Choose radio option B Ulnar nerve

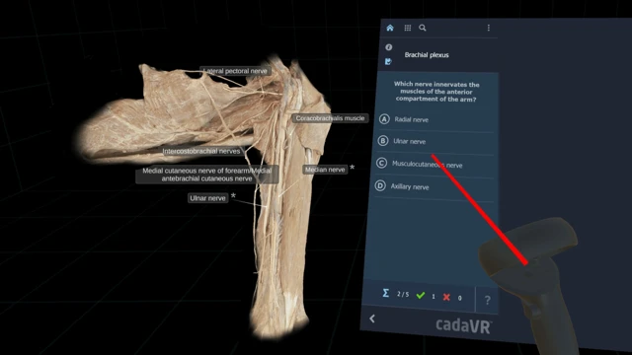(435, 141)
